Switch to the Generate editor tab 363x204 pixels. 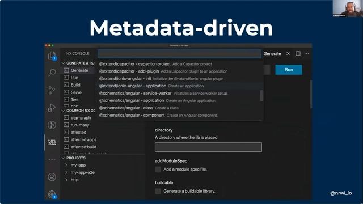tap(272, 54)
